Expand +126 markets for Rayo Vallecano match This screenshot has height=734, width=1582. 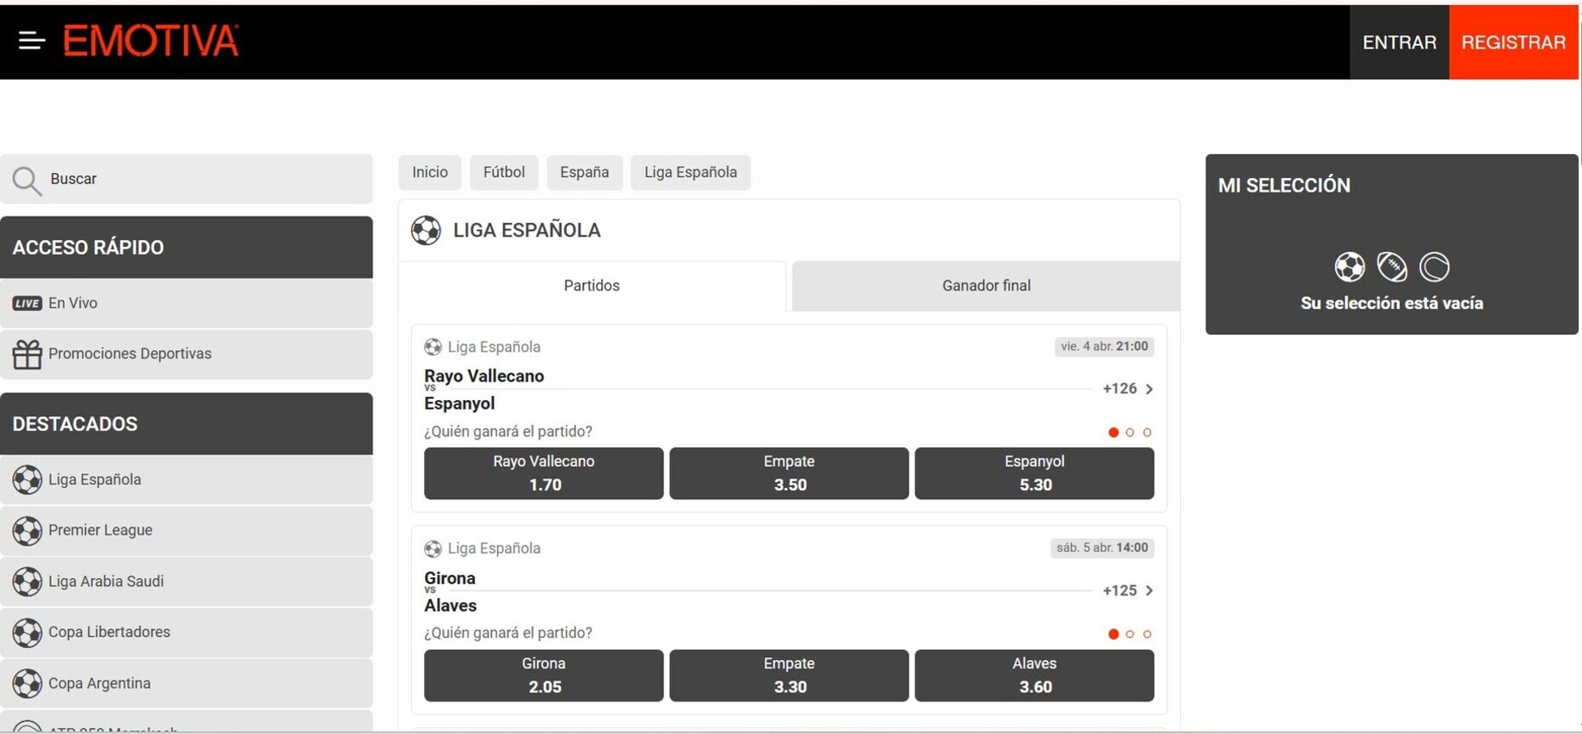(1128, 389)
